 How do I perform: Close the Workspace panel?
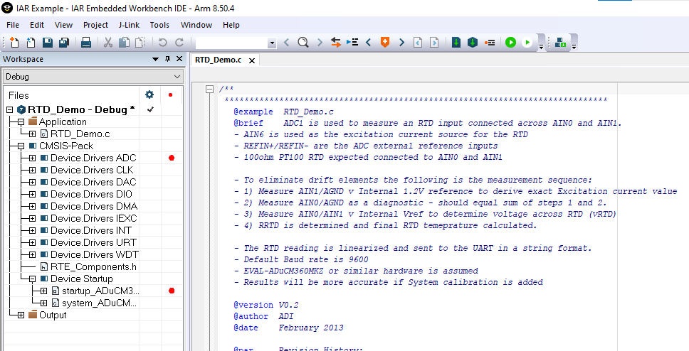[179, 59]
